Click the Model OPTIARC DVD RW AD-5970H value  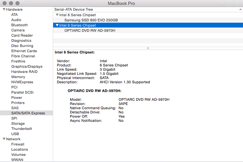144,99
